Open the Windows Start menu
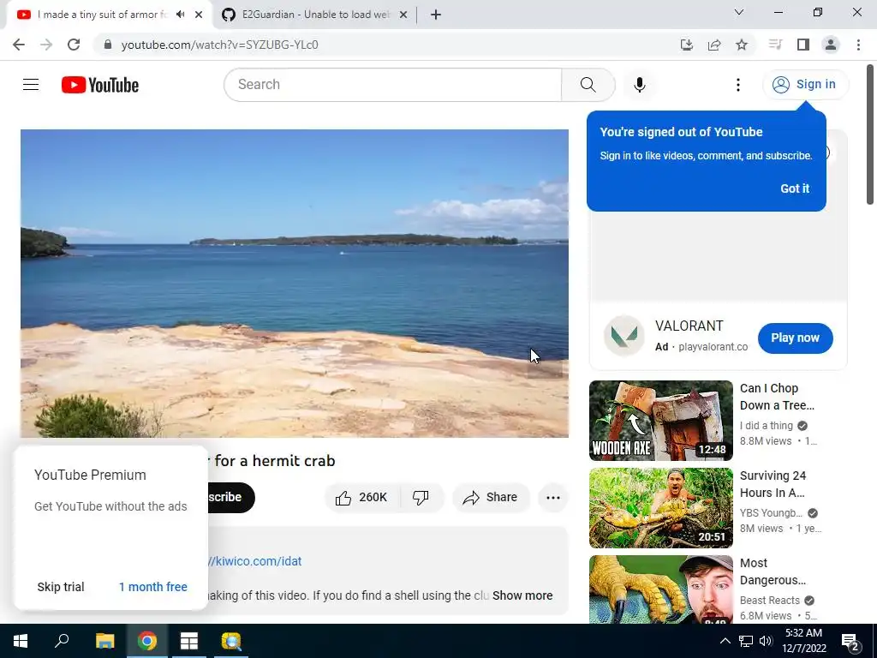The image size is (877, 658). click(x=21, y=641)
